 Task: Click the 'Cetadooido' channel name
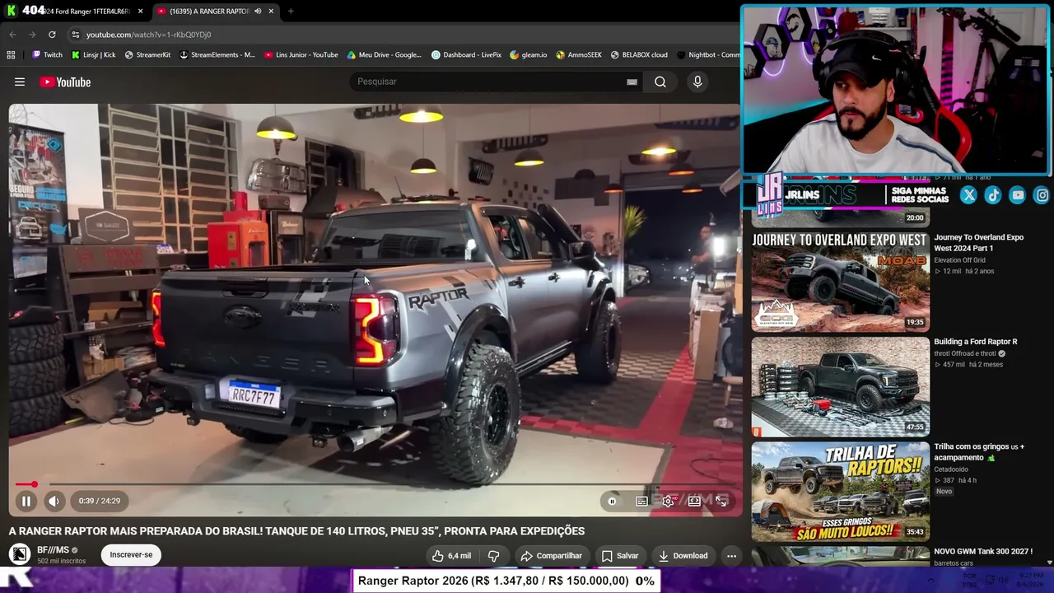point(952,469)
